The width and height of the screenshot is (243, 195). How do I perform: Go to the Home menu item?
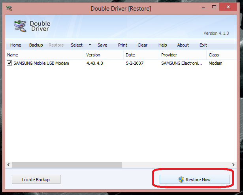[16, 45]
